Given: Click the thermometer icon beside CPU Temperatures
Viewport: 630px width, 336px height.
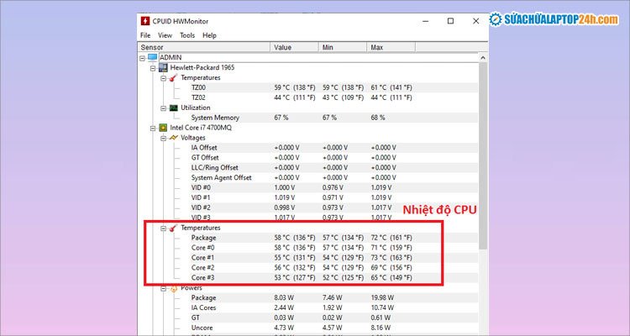Looking at the screenshot, I should pyautogui.click(x=173, y=228).
